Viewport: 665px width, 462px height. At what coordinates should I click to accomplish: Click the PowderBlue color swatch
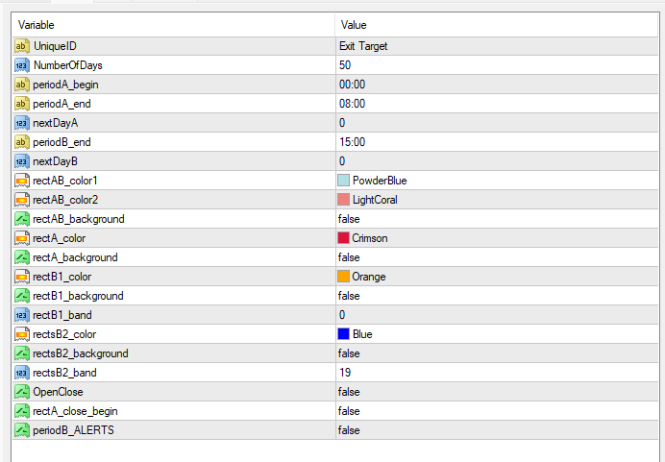[x=344, y=181]
